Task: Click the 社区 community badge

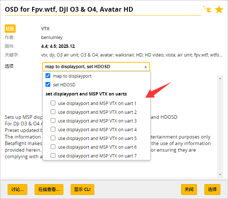Action: coord(10,29)
